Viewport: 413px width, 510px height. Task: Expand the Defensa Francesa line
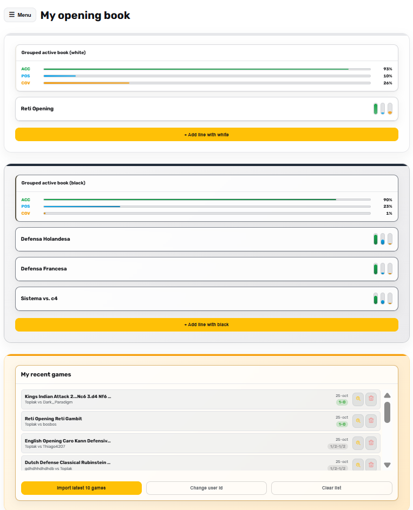coord(162,269)
